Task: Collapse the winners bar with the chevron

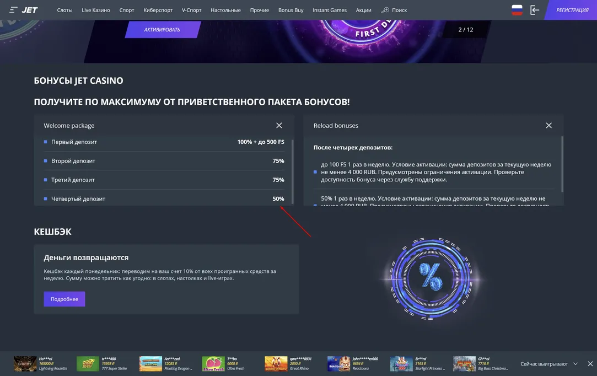Action: (575, 363)
